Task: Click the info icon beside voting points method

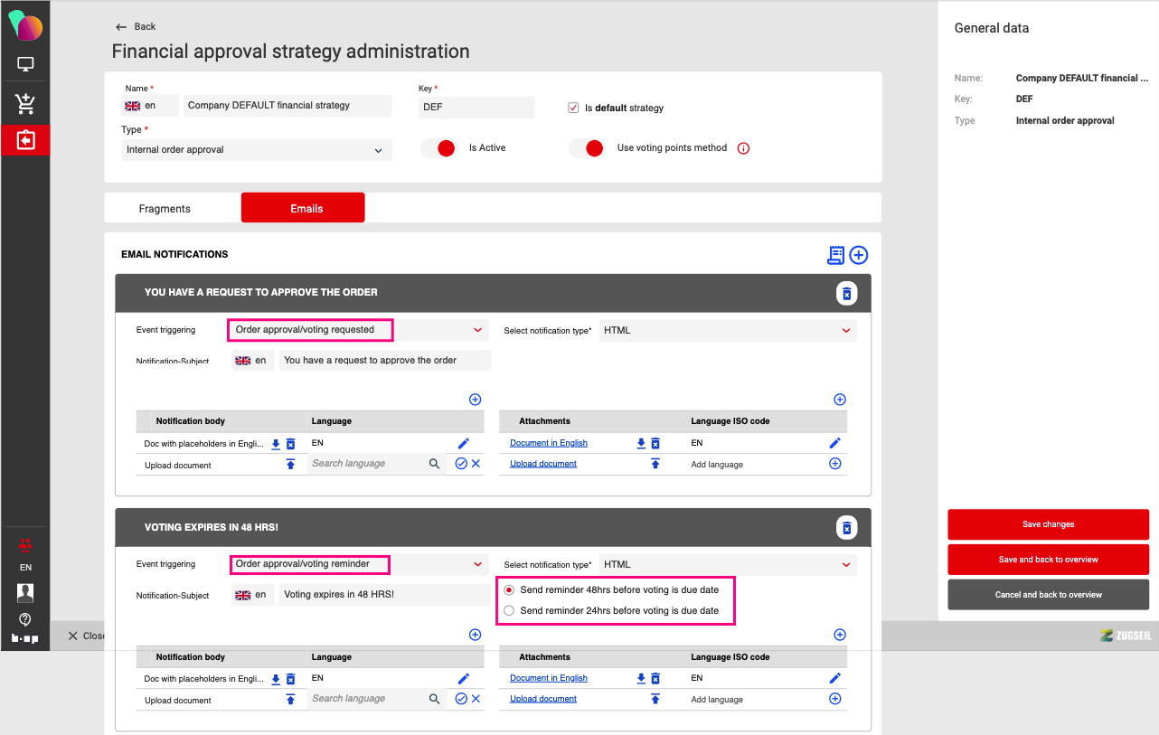Action: (743, 148)
